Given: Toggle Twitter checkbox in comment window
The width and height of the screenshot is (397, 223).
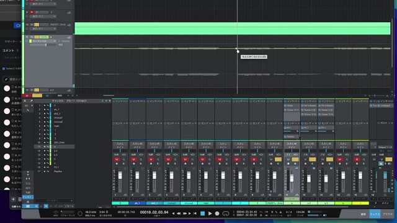Looking at the screenshot, I should [4, 69].
